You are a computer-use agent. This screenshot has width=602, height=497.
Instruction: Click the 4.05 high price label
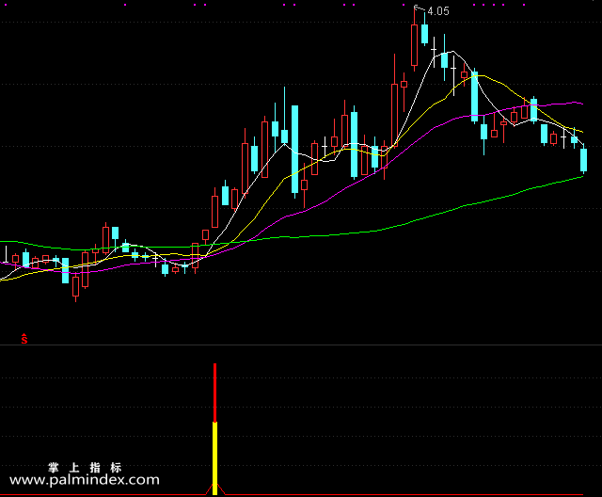[438, 11]
